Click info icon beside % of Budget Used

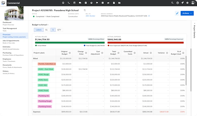(x=183, y=53)
